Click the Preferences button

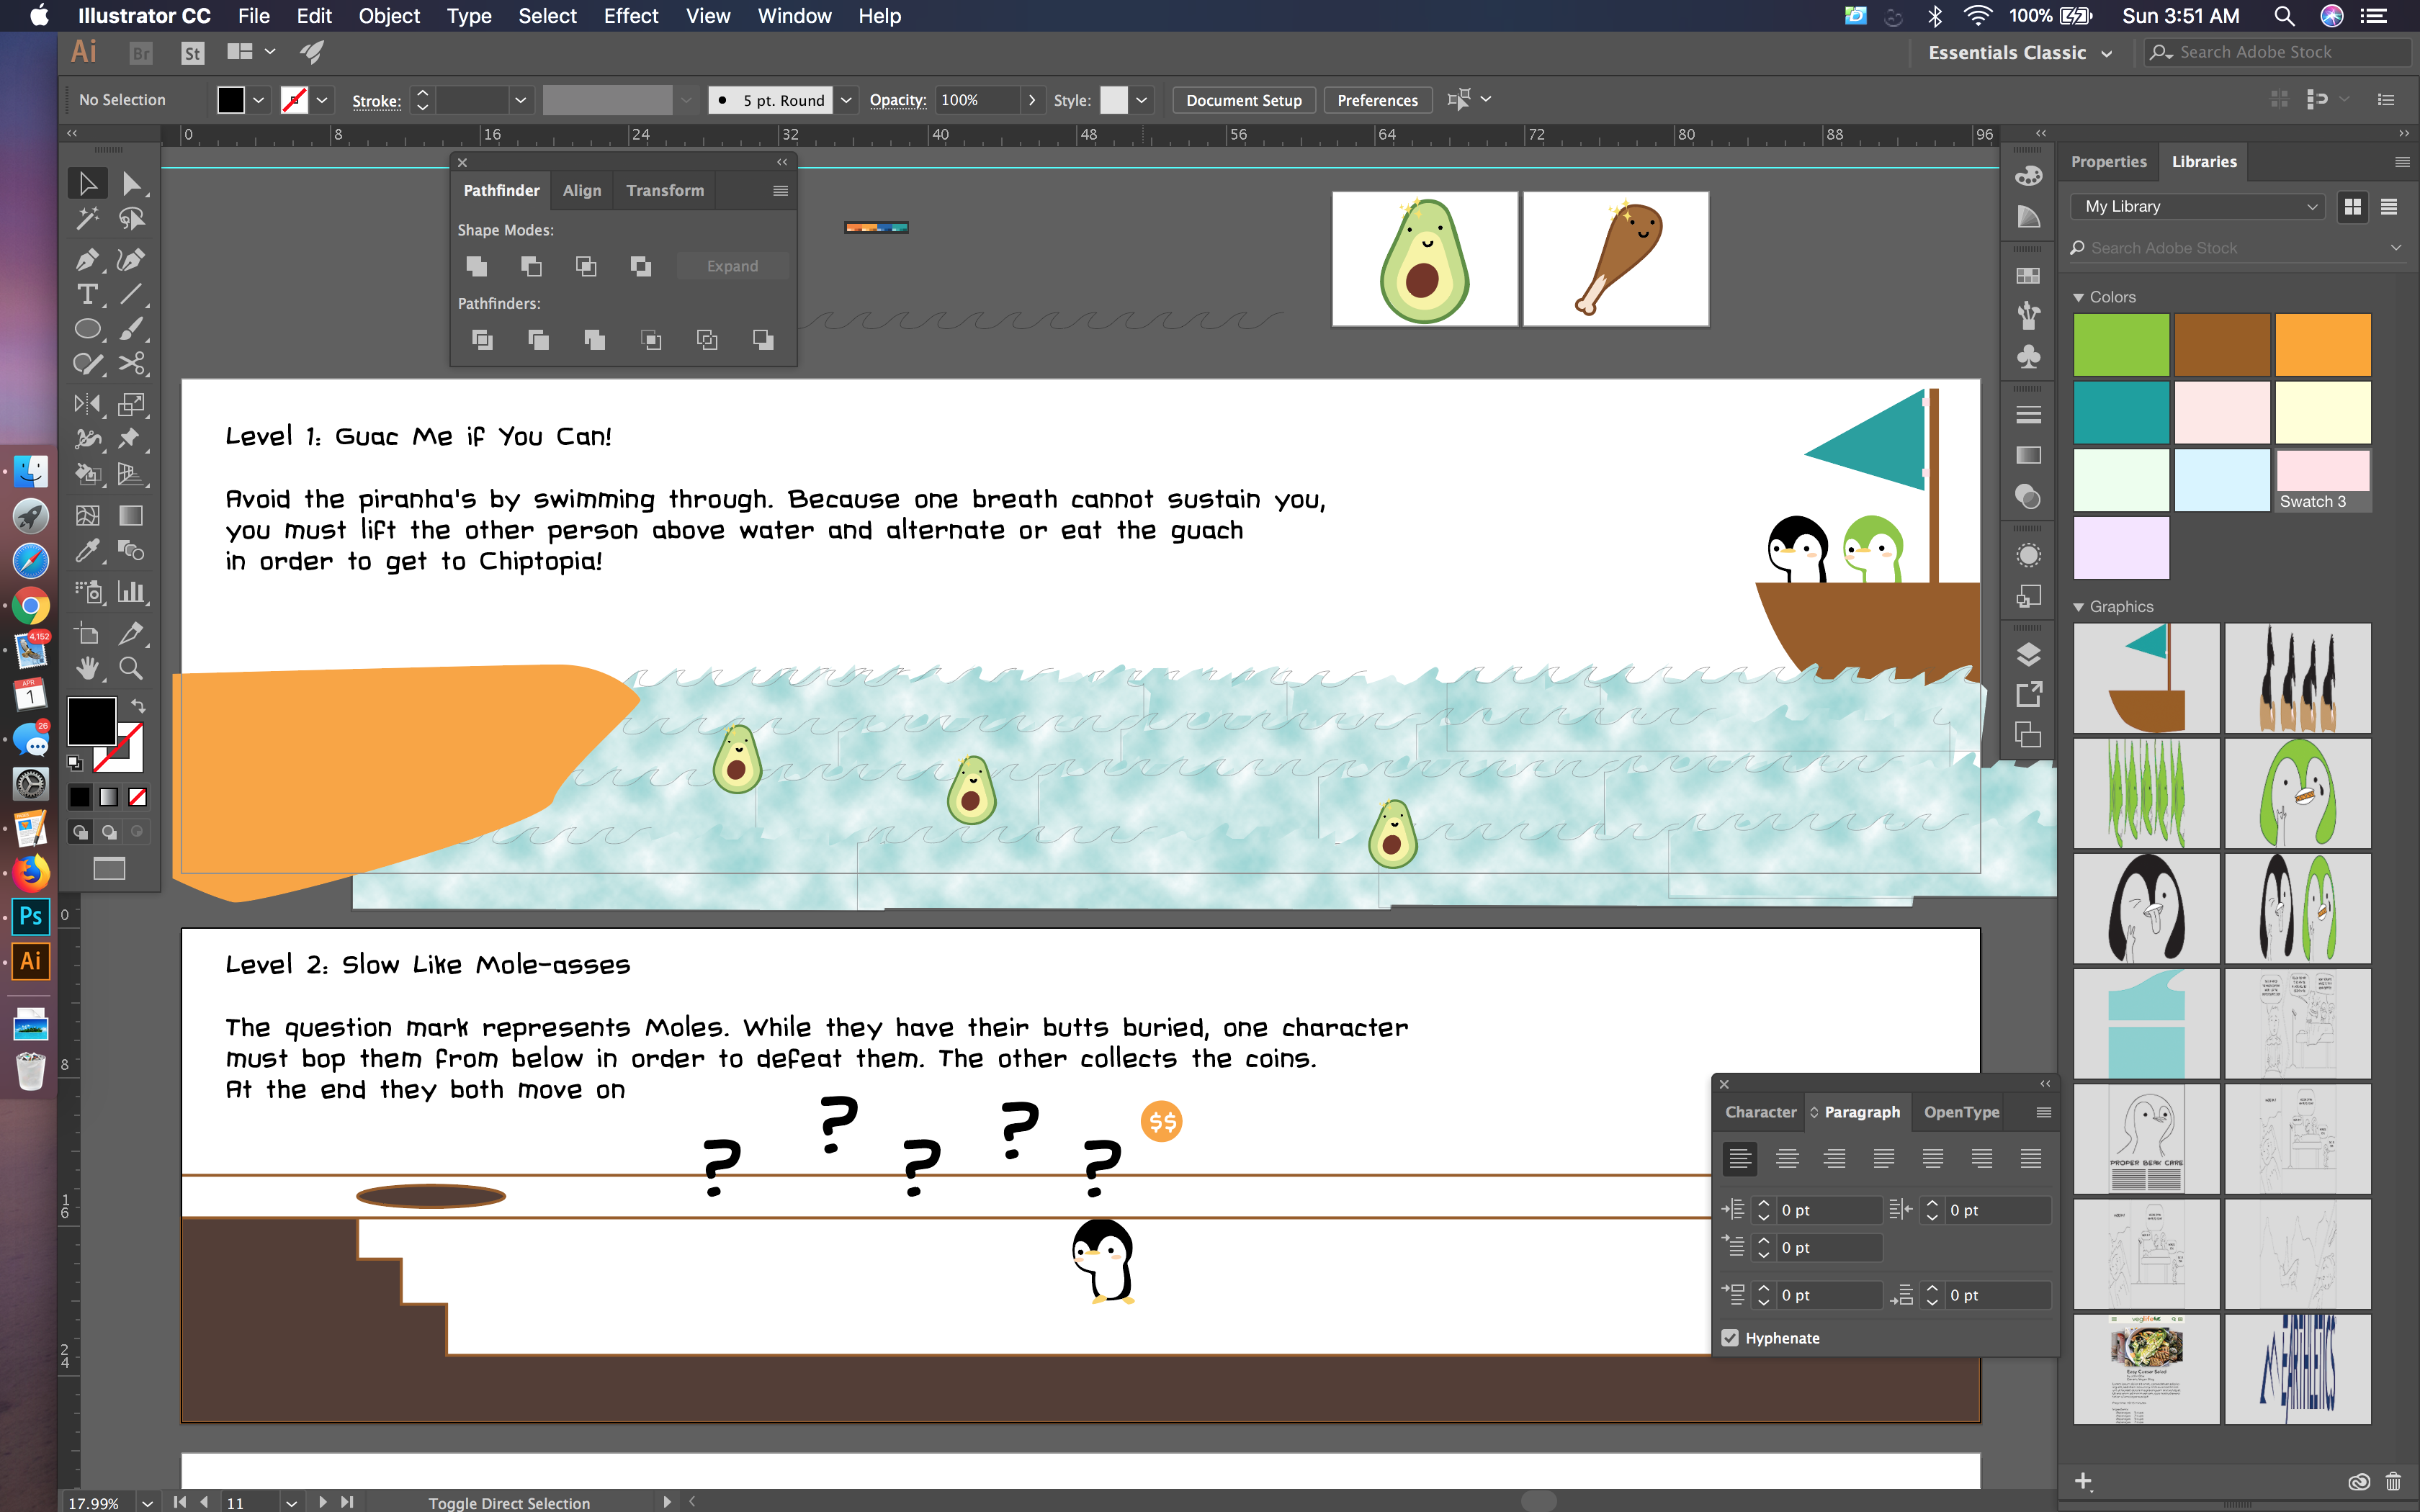(x=1377, y=100)
